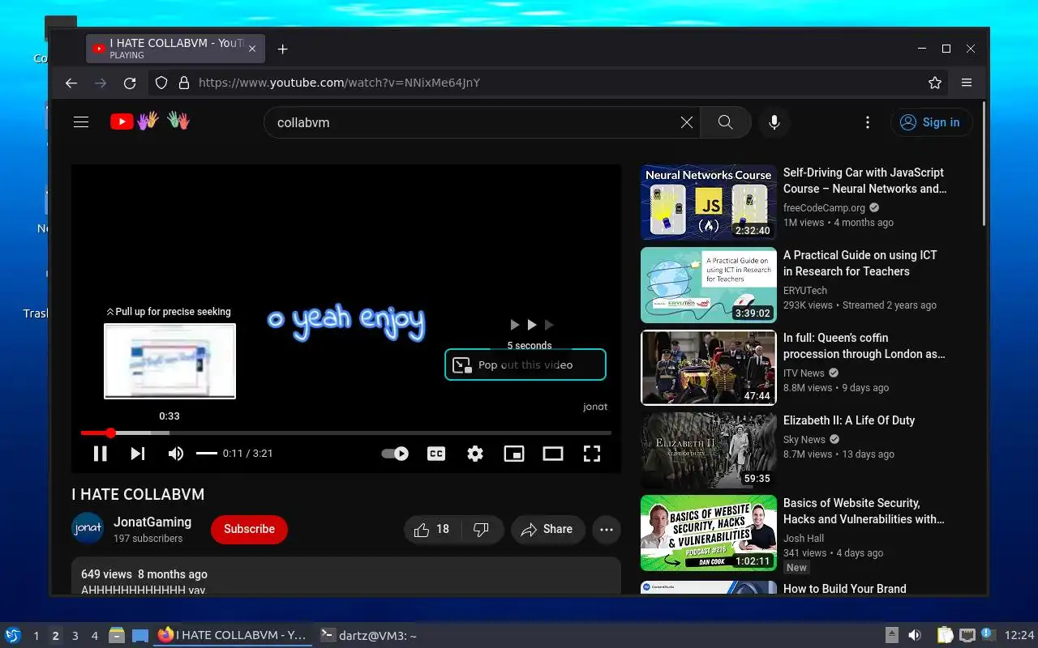1038x648 pixels.
Task: Open the clipboard manager tray icon
Action: [x=946, y=635]
